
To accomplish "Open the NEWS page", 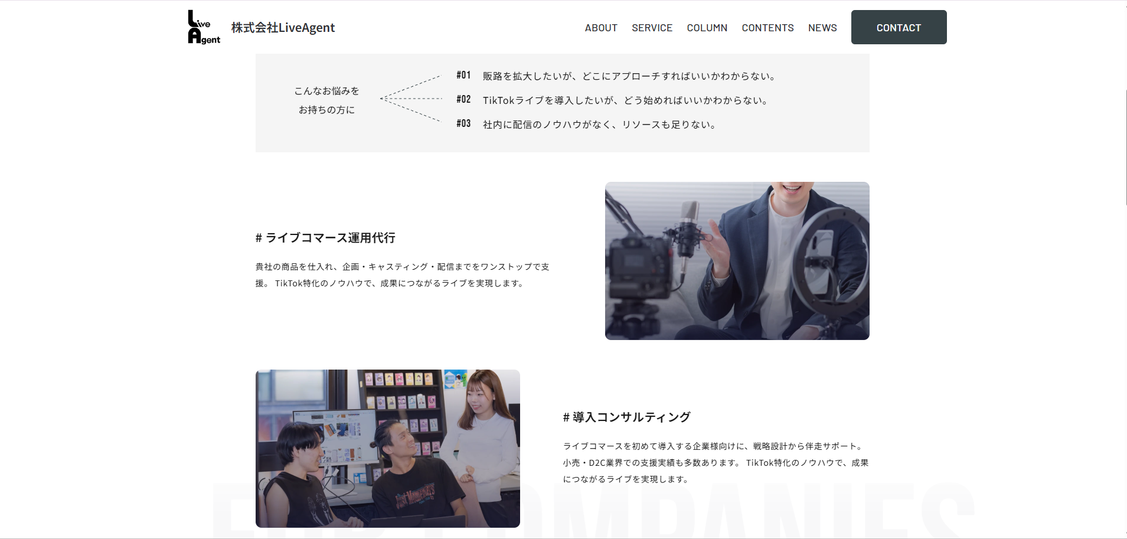I will pos(822,27).
